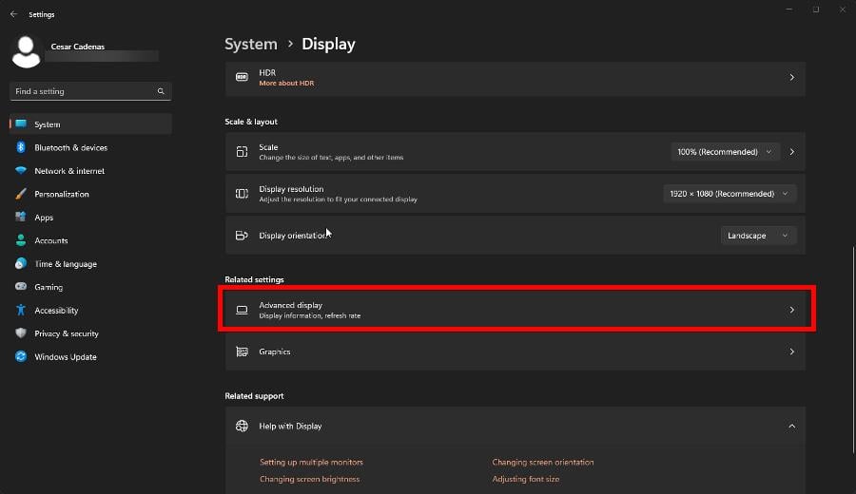The height and width of the screenshot is (494, 856).
Task: Click the Cesar Cadenas account name
Action: [78, 47]
